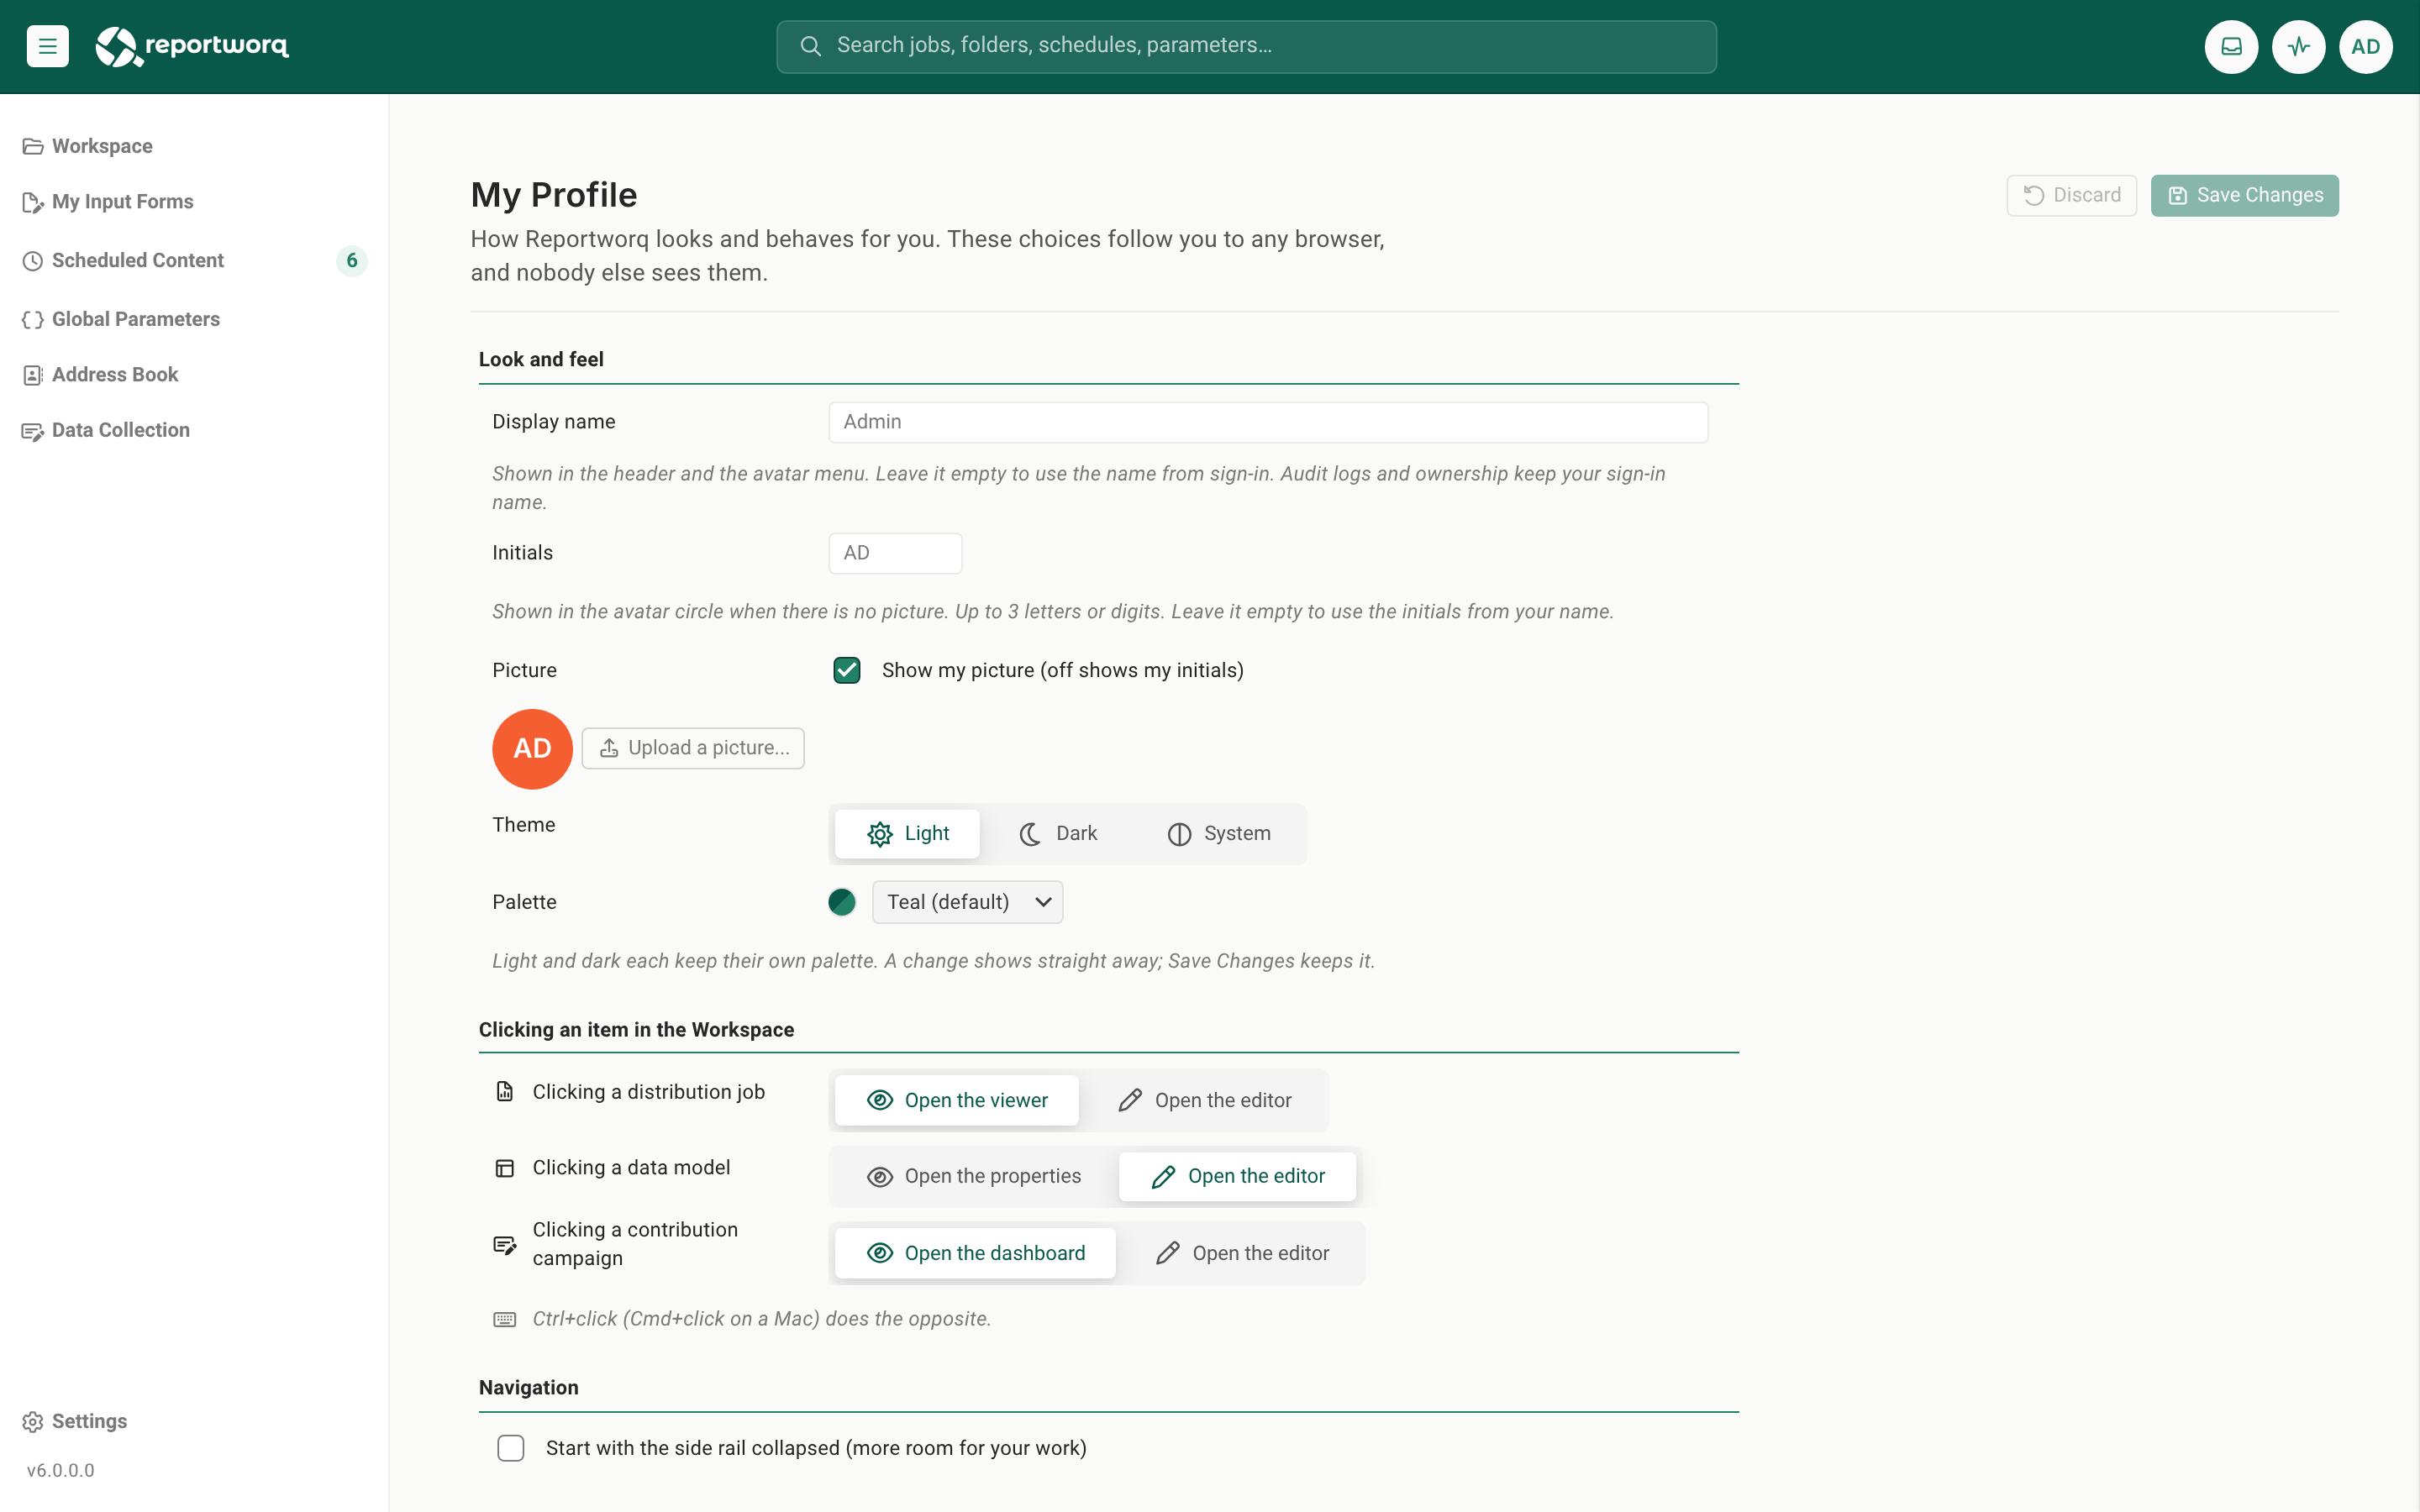The width and height of the screenshot is (2420, 1512).
Task: Choose the System theme
Action: point(1219,834)
